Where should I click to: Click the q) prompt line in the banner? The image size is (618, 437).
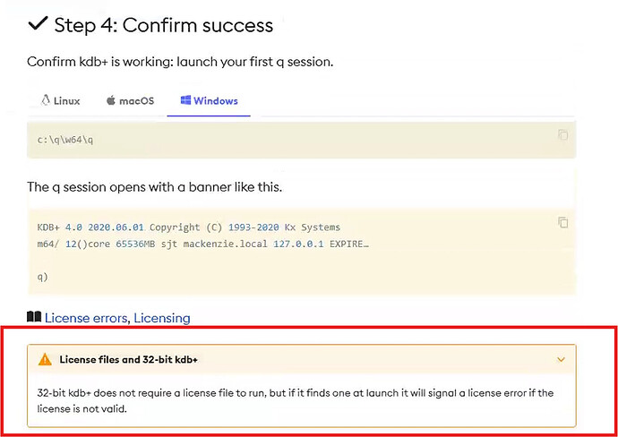click(43, 277)
